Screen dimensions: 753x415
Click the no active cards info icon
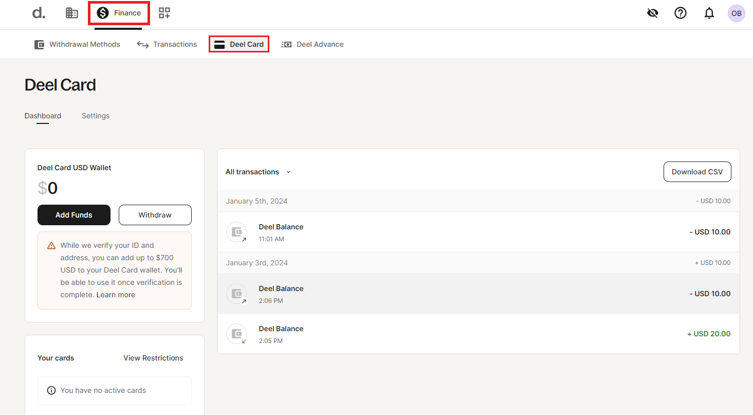pos(51,390)
